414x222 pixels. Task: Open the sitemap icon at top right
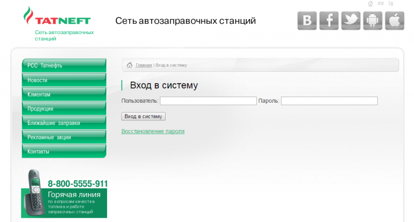pos(391,4)
